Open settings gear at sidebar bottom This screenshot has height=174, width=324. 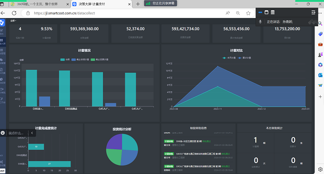pos(320,169)
